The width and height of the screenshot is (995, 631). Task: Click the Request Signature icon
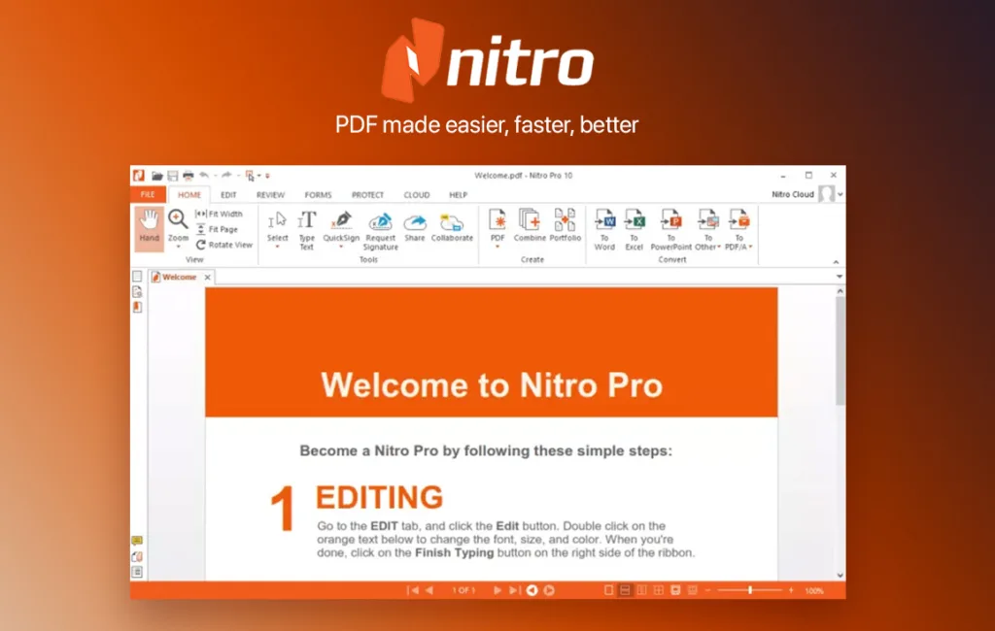380,219
